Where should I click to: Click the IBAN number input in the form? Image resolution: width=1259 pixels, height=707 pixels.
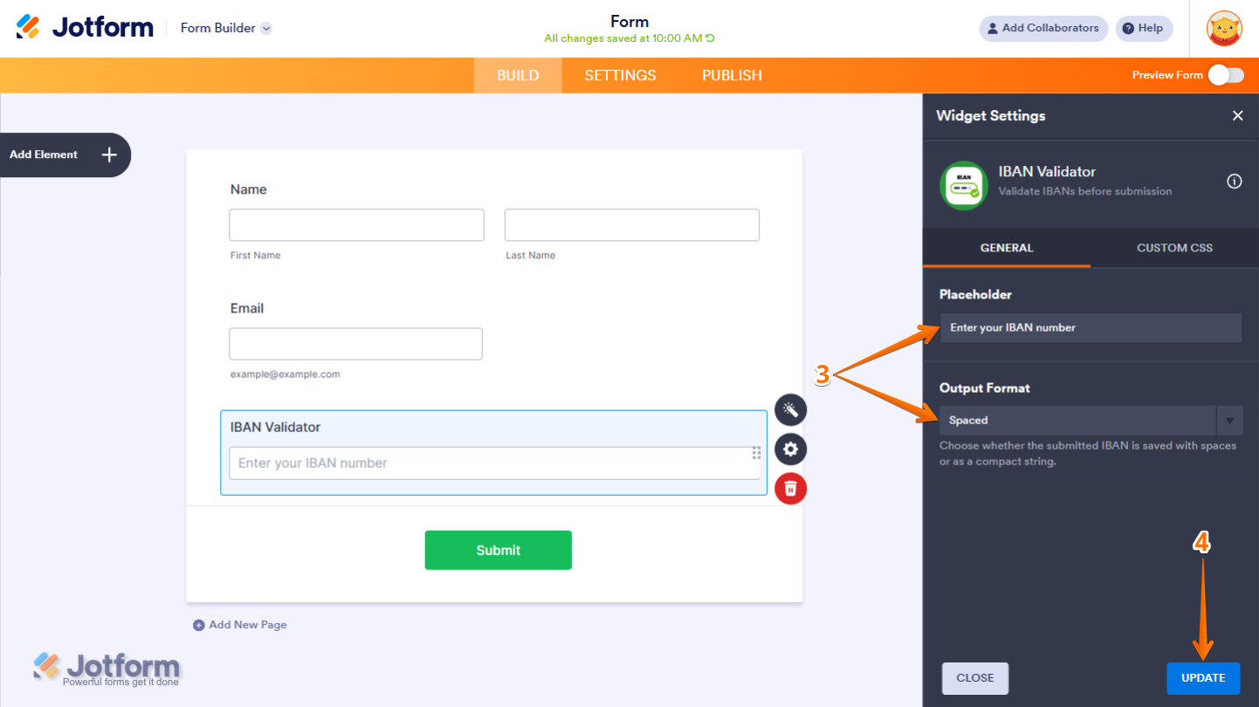pos(494,463)
